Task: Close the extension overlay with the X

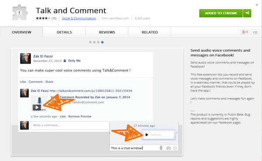Action: 257,5
